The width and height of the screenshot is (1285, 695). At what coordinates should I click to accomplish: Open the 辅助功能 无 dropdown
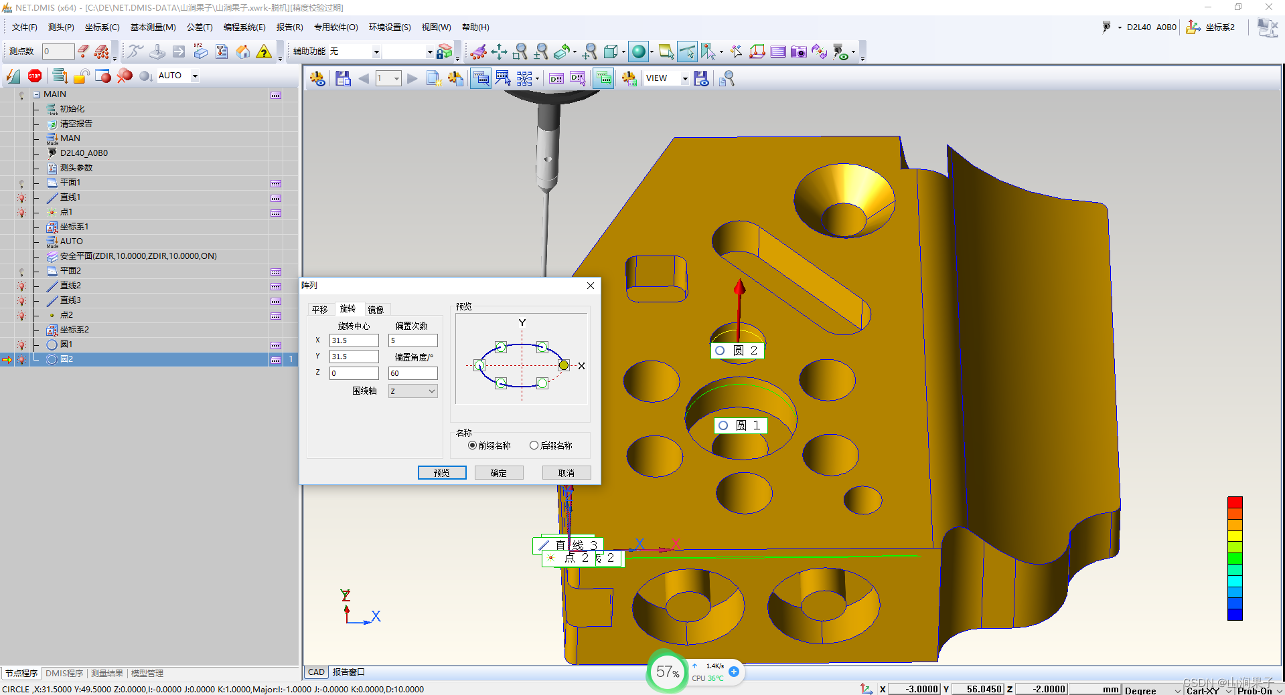[376, 52]
